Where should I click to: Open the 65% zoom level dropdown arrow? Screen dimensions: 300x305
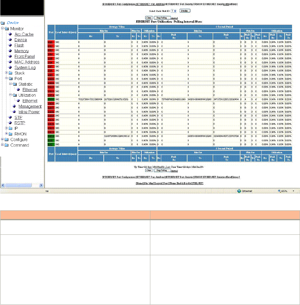293,191
